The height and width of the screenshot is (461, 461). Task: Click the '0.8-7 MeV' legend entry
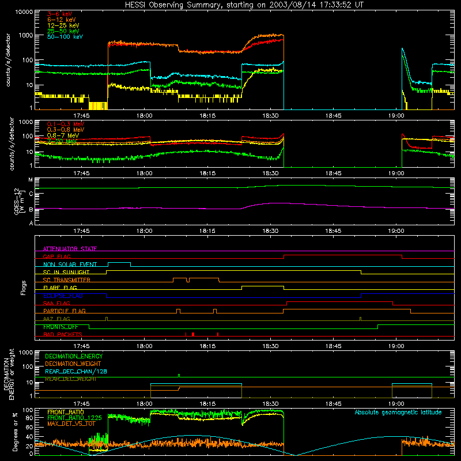point(63,135)
